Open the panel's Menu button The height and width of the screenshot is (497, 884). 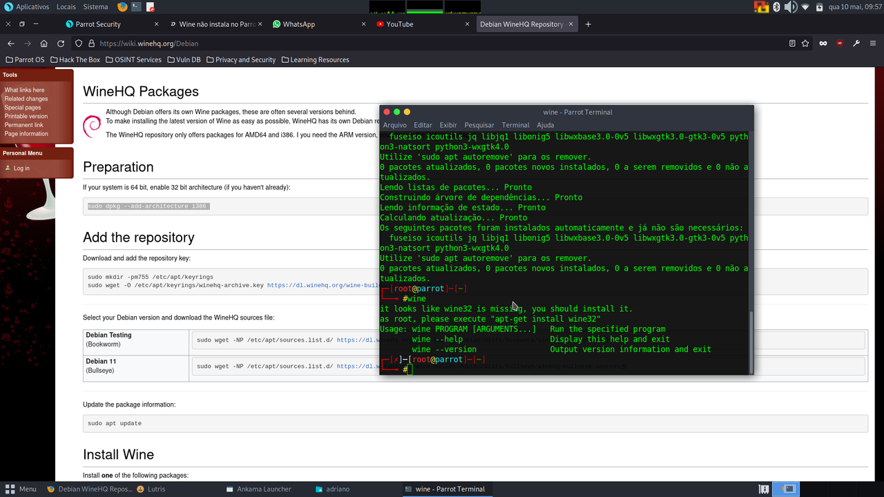[21, 489]
